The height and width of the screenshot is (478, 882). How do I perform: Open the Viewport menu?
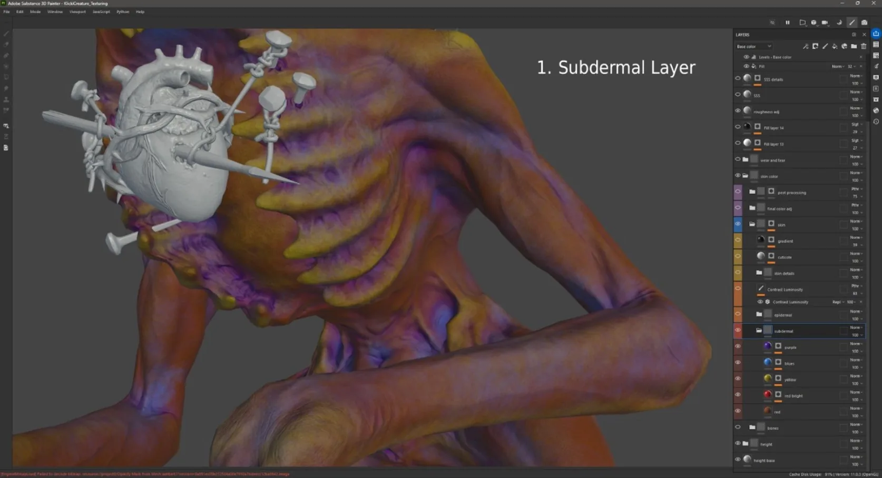pos(77,12)
